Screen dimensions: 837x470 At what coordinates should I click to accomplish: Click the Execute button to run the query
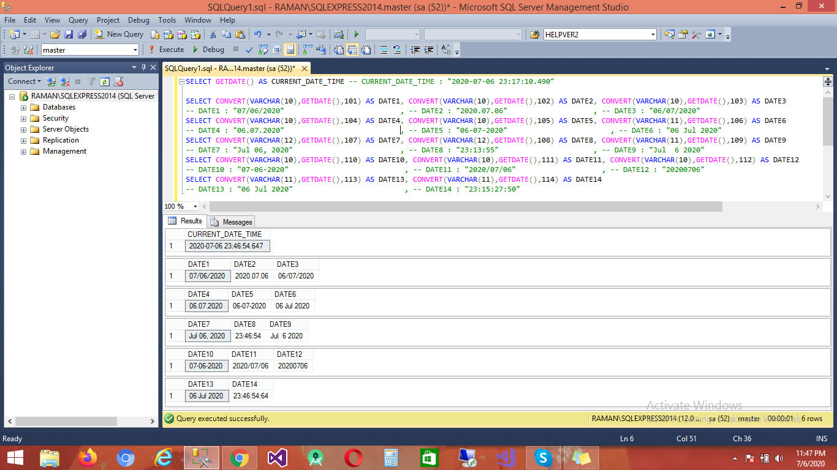click(x=168, y=50)
